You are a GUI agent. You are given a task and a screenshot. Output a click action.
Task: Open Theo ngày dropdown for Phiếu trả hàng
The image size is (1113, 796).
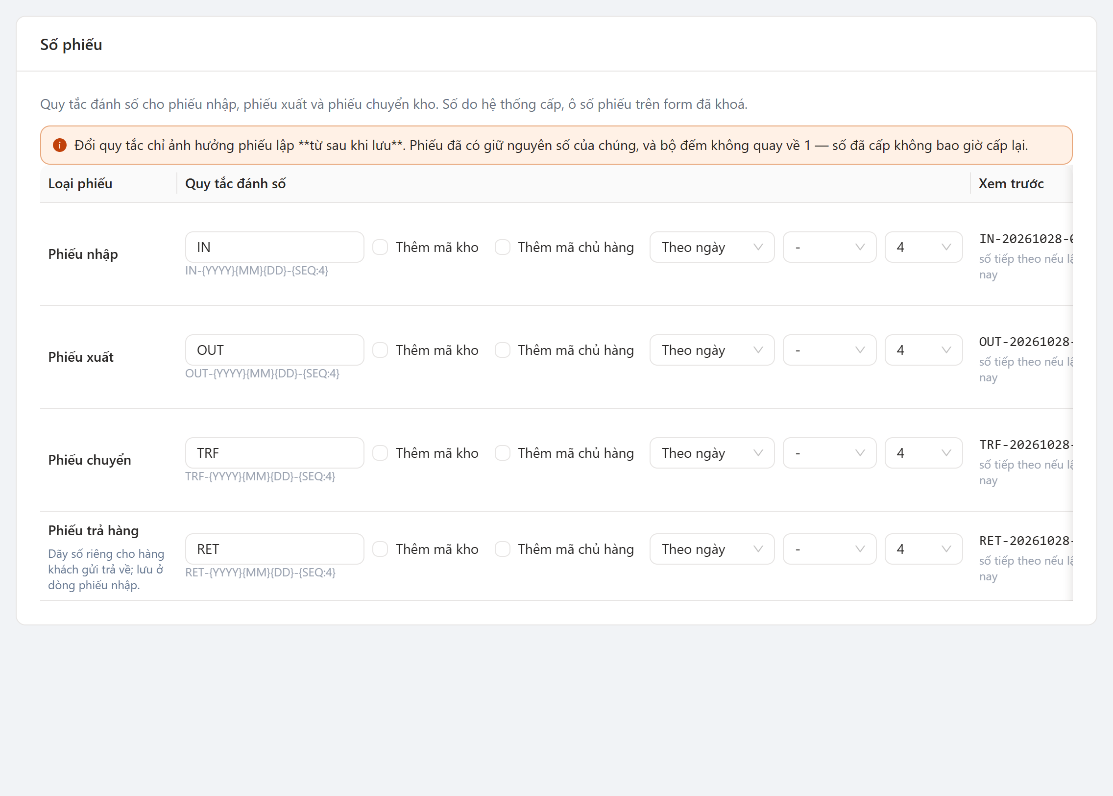[x=712, y=549]
